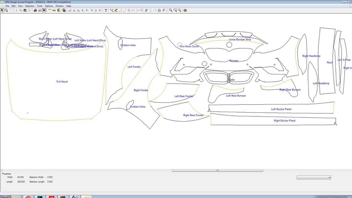The image size is (352, 198).
Task: Click the four-way move arrows icon
Action: pos(129,10)
